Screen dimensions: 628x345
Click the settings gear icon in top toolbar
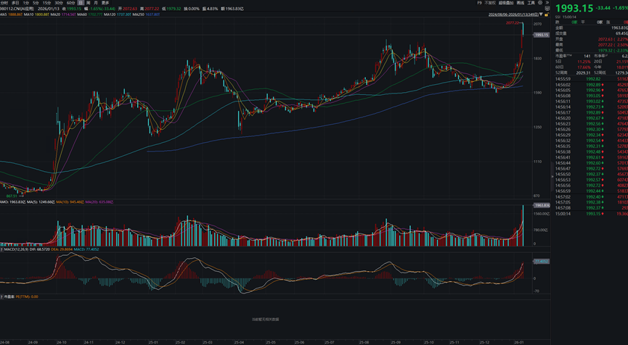(x=539, y=3)
